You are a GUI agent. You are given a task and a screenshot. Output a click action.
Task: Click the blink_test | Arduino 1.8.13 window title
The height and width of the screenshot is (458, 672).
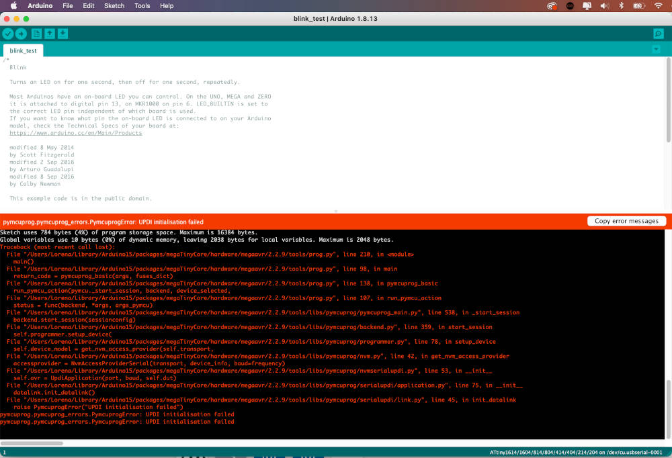pyautogui.click(x=335, y=18)
